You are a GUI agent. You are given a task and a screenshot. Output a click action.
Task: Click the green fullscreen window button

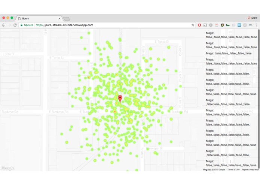pos(12,18)
